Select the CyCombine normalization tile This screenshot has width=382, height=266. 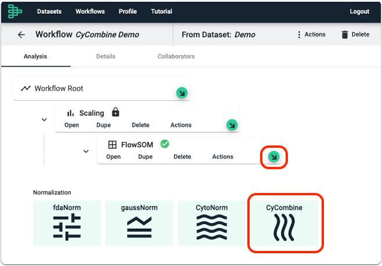click(284, 223)
